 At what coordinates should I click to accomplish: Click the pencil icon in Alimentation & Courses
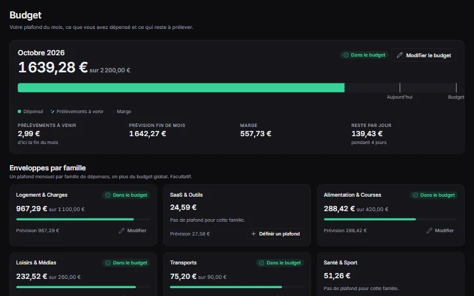click(429, 230)
